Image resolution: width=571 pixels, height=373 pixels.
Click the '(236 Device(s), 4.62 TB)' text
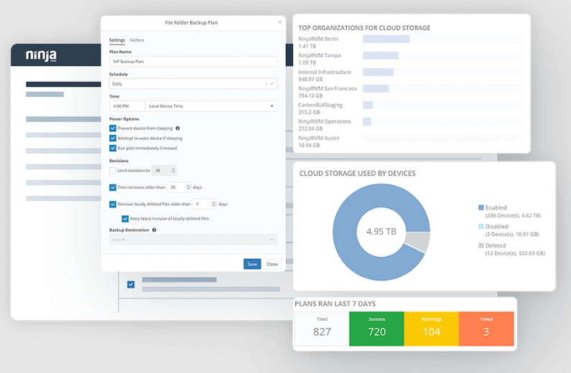pyautogui.click(x=513, y=215)
